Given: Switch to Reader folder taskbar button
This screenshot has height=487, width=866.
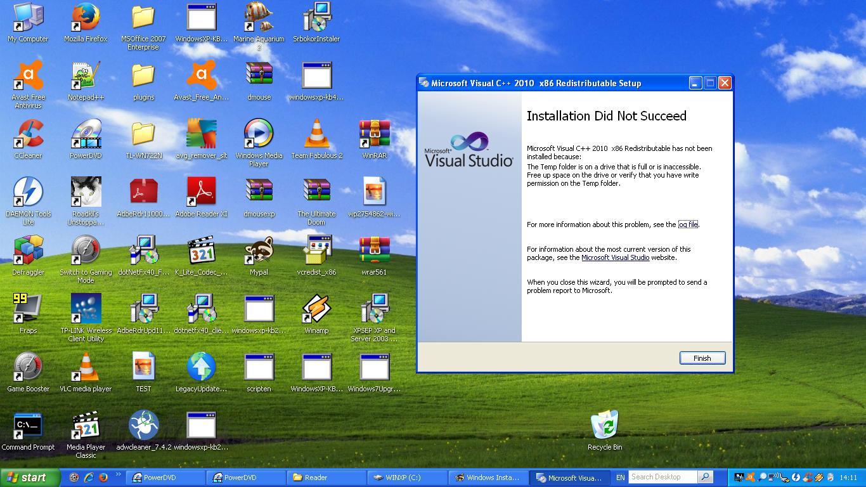Looking at the screenshot, I should click(326, 477).
